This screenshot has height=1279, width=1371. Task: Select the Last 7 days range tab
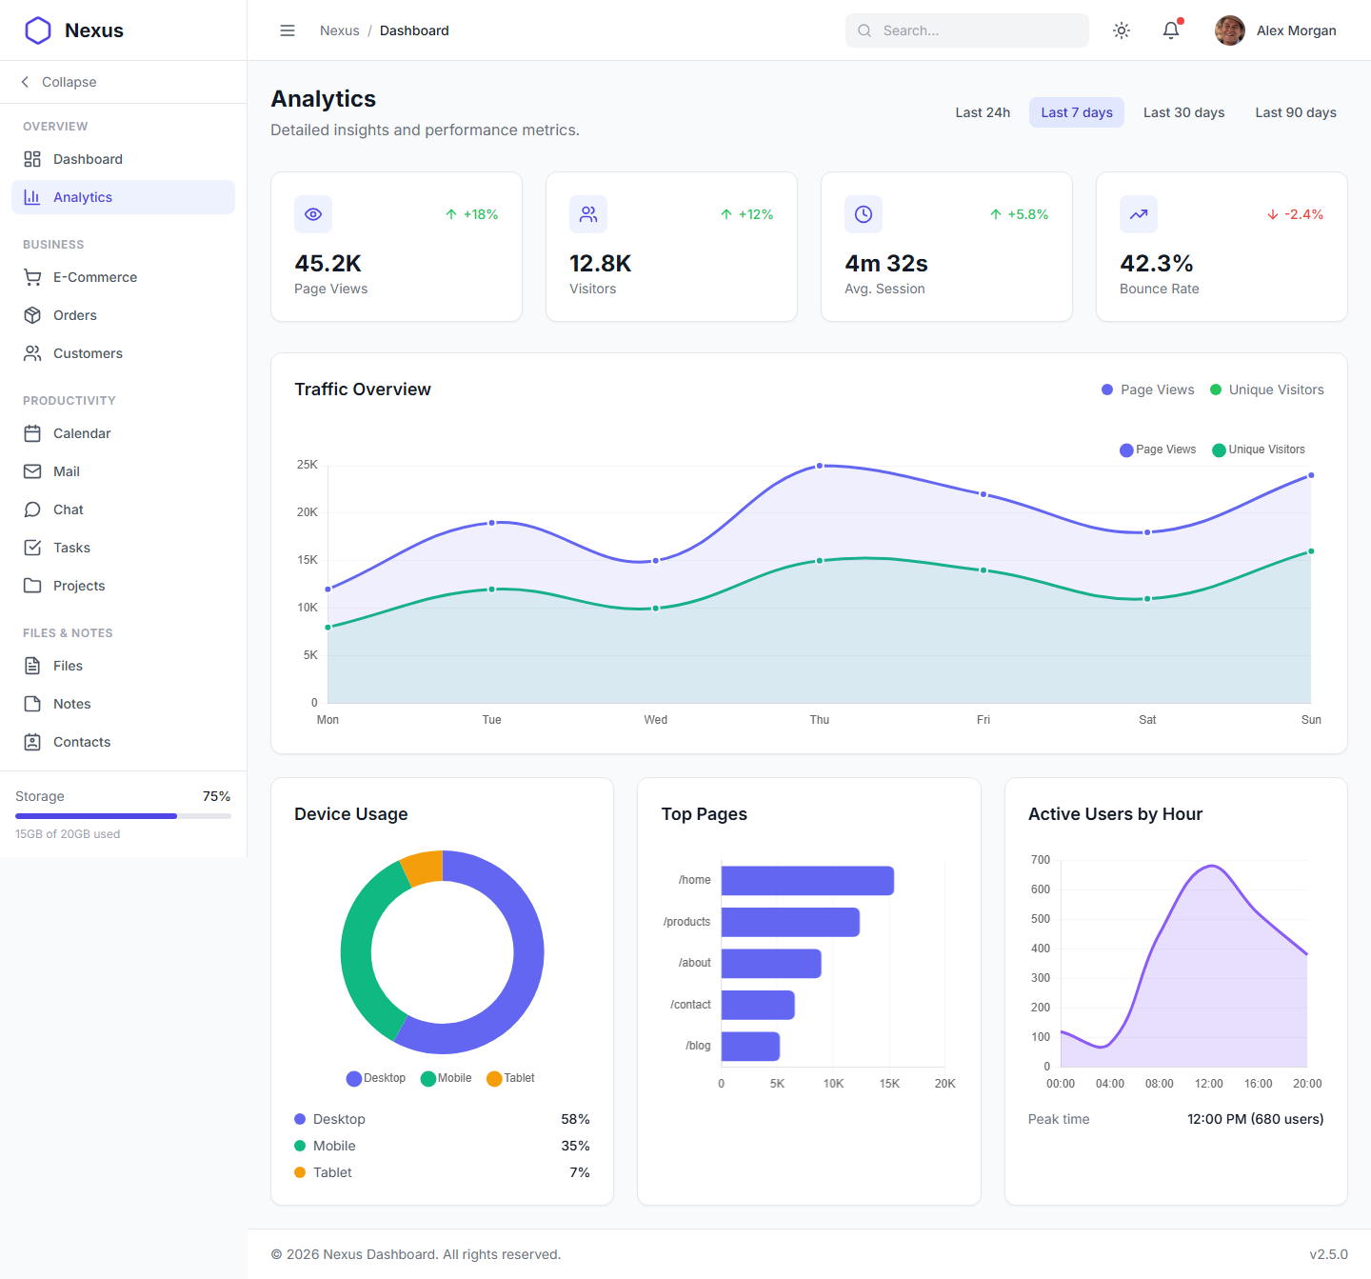tap(1077, 112)
